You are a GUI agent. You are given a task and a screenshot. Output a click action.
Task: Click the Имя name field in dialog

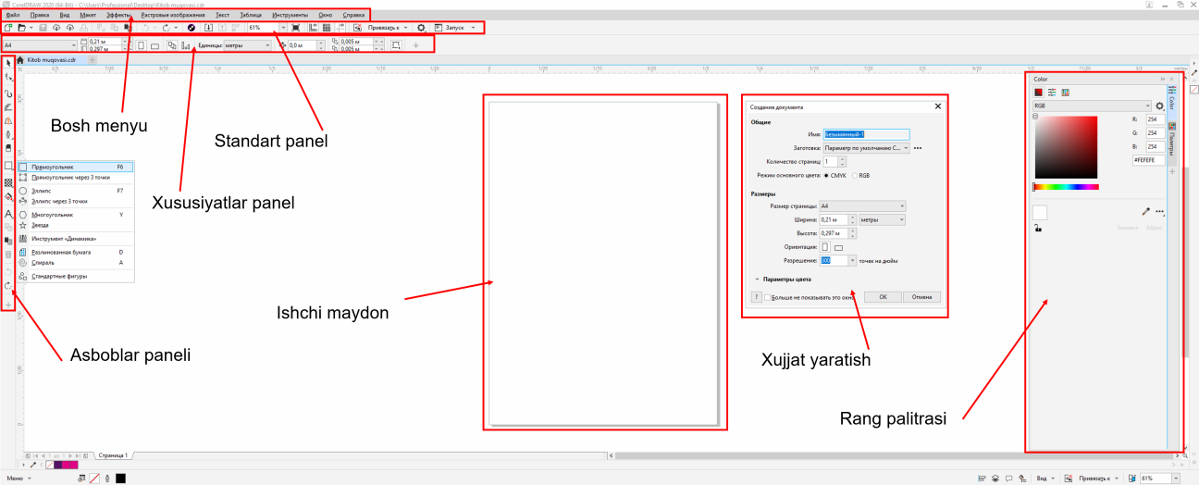[867, 134]
